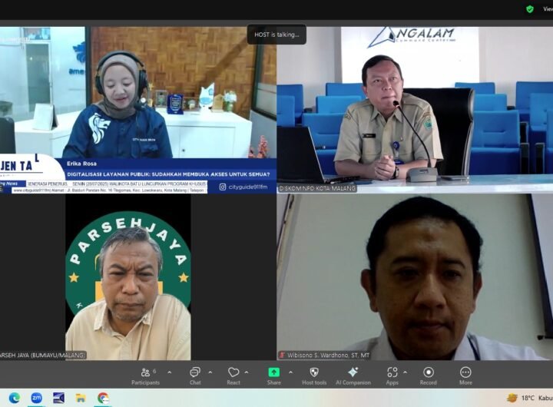
Task: Expand the Apps options arrow
Action: pyautogui.click(x=405, y=372)
